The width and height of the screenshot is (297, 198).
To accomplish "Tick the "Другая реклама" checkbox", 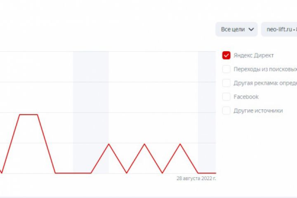I will [226, 83].
